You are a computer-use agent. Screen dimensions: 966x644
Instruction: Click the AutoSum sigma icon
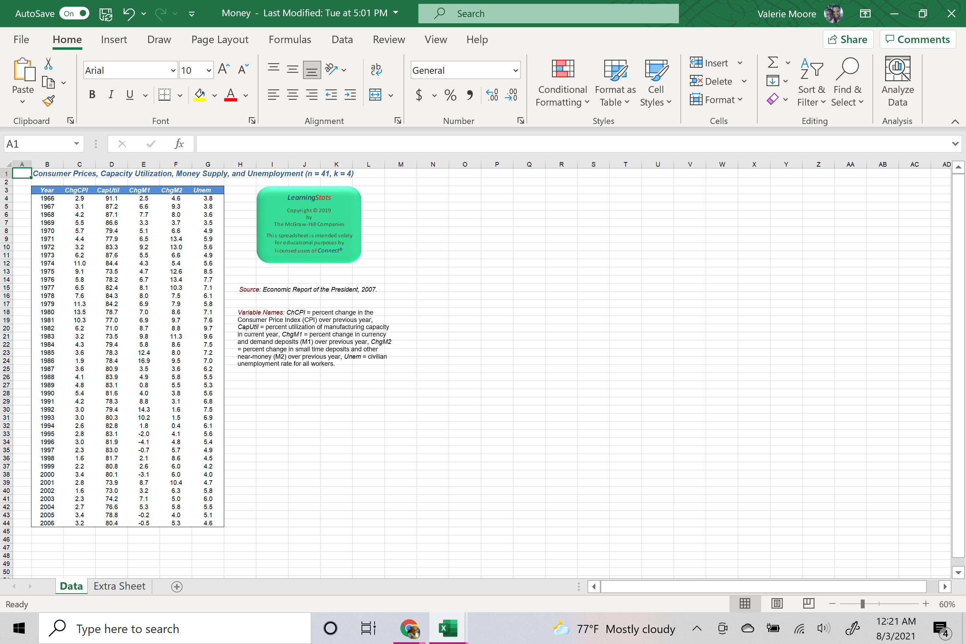tap(773, 63)
